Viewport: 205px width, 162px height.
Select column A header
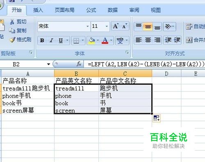coord(28,74)
